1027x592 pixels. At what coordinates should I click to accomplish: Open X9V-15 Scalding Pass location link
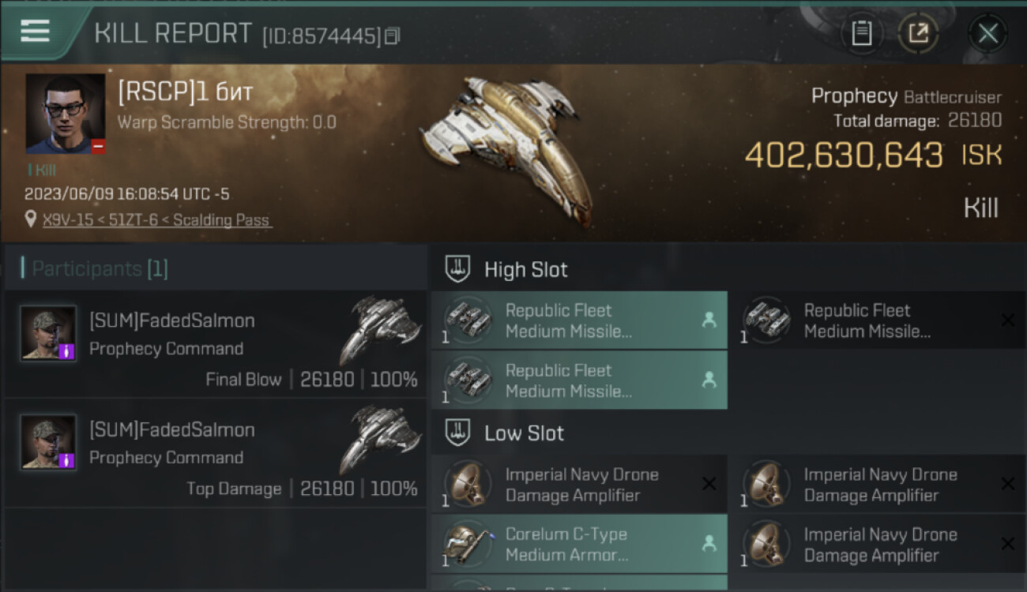click(156, 220)
